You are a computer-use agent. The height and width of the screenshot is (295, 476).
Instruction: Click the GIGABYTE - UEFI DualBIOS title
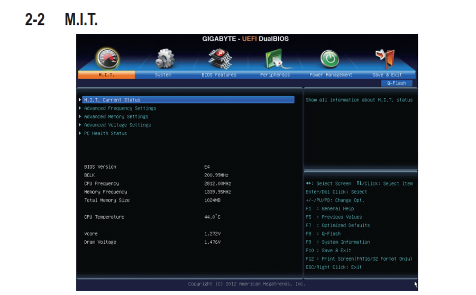[245, 39]
